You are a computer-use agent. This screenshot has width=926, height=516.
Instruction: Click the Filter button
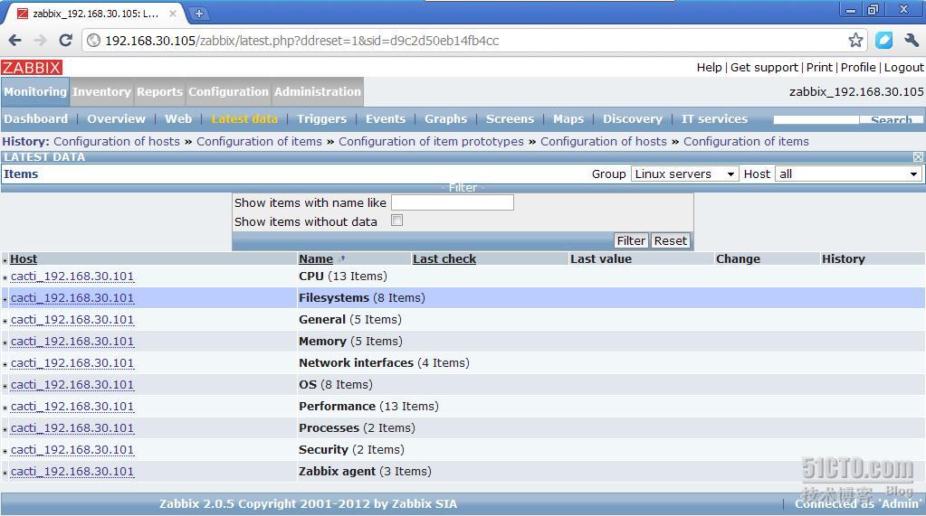click(x=631, y=240)
